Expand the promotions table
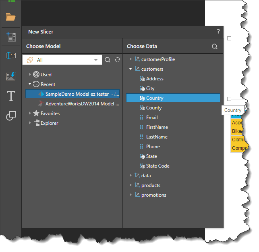The width and height of the screenshot is (259, 252). (x=131, y=195)
